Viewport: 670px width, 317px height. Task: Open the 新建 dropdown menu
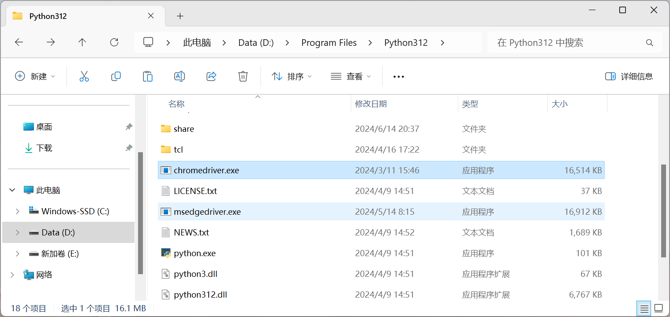point(35,76)
